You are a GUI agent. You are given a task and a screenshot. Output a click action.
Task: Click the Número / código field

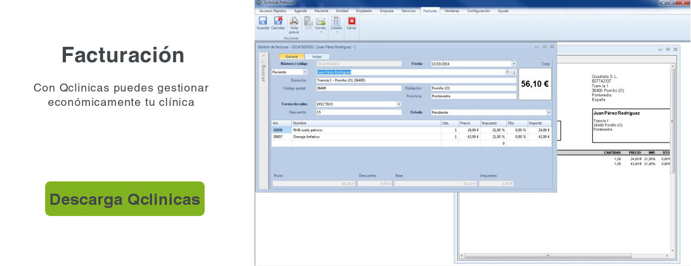pyautogui.click(x=358, y=63)
